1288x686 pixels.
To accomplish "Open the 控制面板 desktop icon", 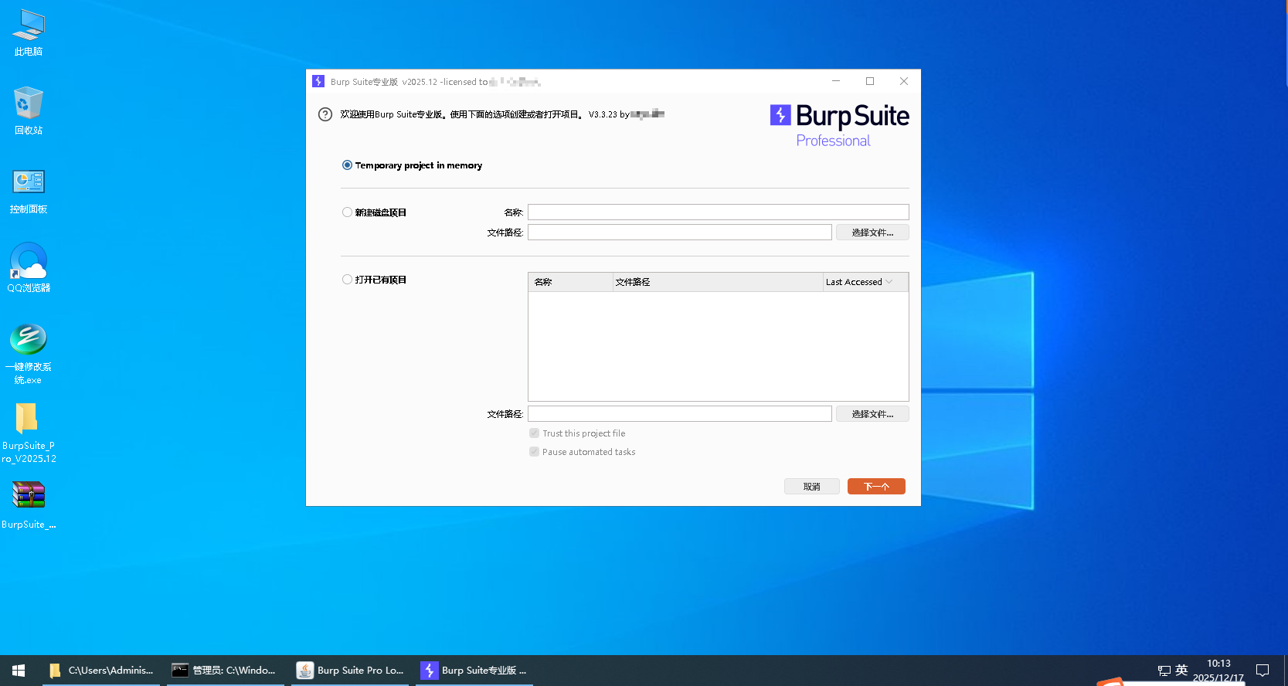I will tap(29, 183).
